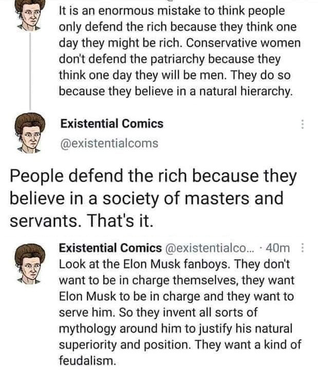
Task: Click truncated @existentialco... handle in reply
Action: coord(209,248)
